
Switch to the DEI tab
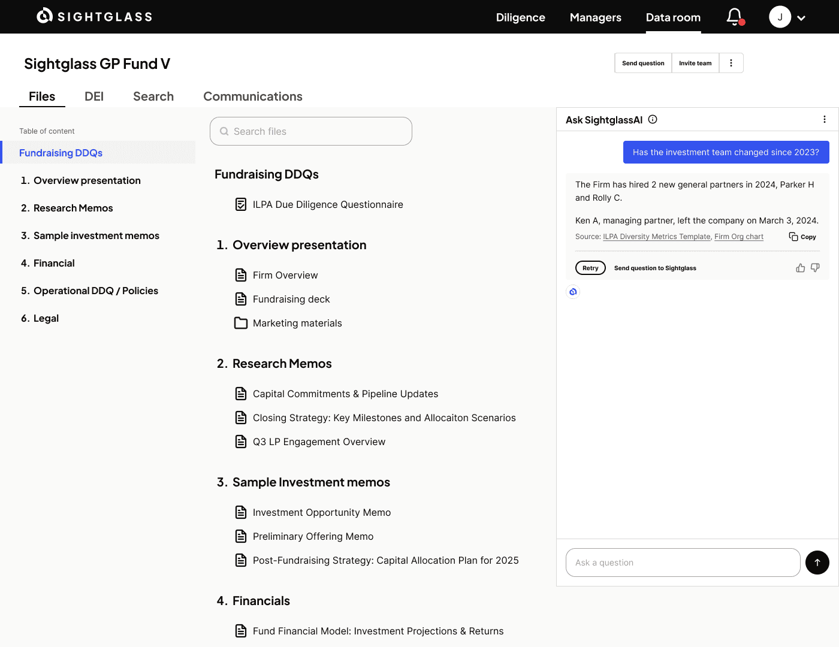94,96
